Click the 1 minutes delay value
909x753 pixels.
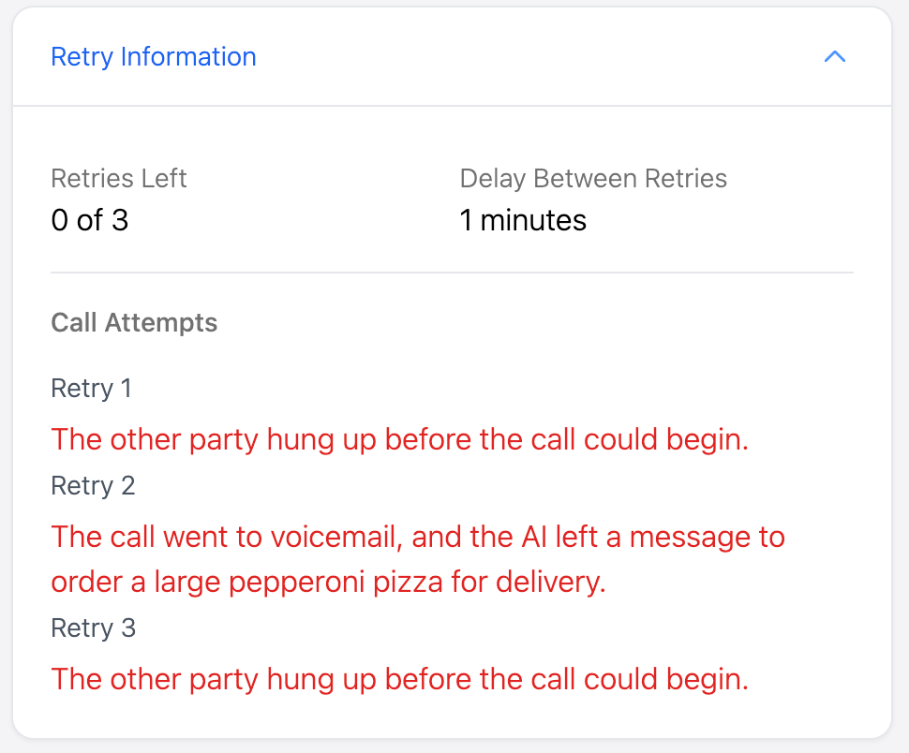pyautogui.click(x=523, y=220)
